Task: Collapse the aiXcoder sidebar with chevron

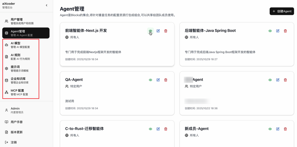Action: pyautogui.click(x=46, y=5)
